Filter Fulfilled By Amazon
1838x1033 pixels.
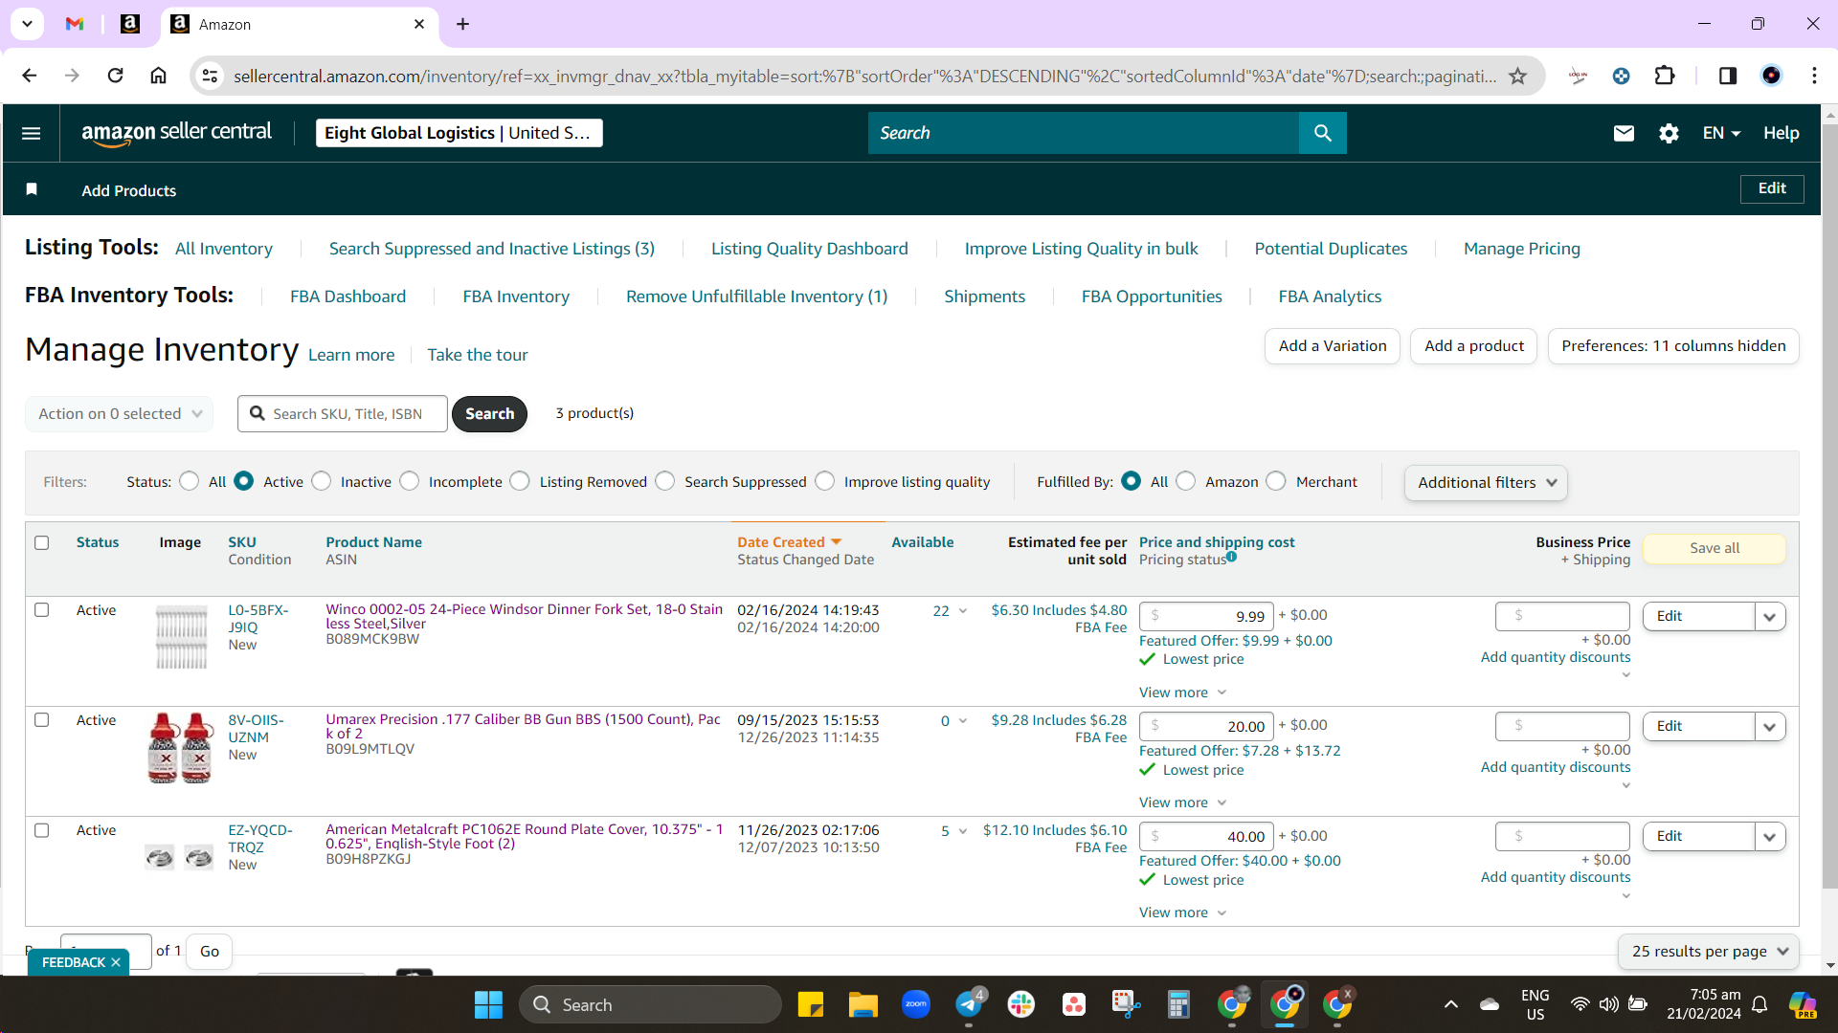point(1186,481)
